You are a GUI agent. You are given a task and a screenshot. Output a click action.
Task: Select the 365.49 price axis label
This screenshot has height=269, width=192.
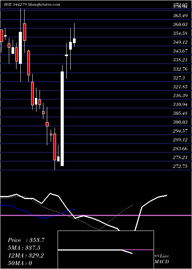(x=180, y=16)
